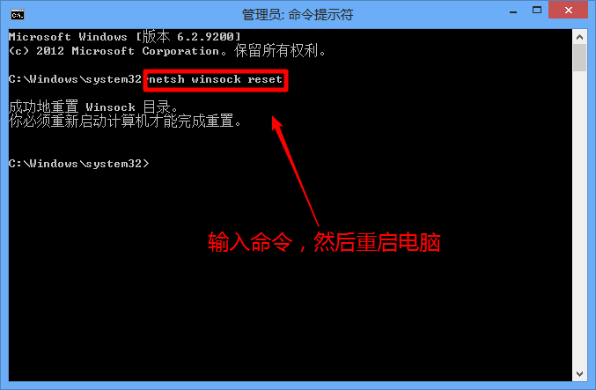Click the scrollbar down arrow
The image size is (596, 390).
click(x=579, y=374)
